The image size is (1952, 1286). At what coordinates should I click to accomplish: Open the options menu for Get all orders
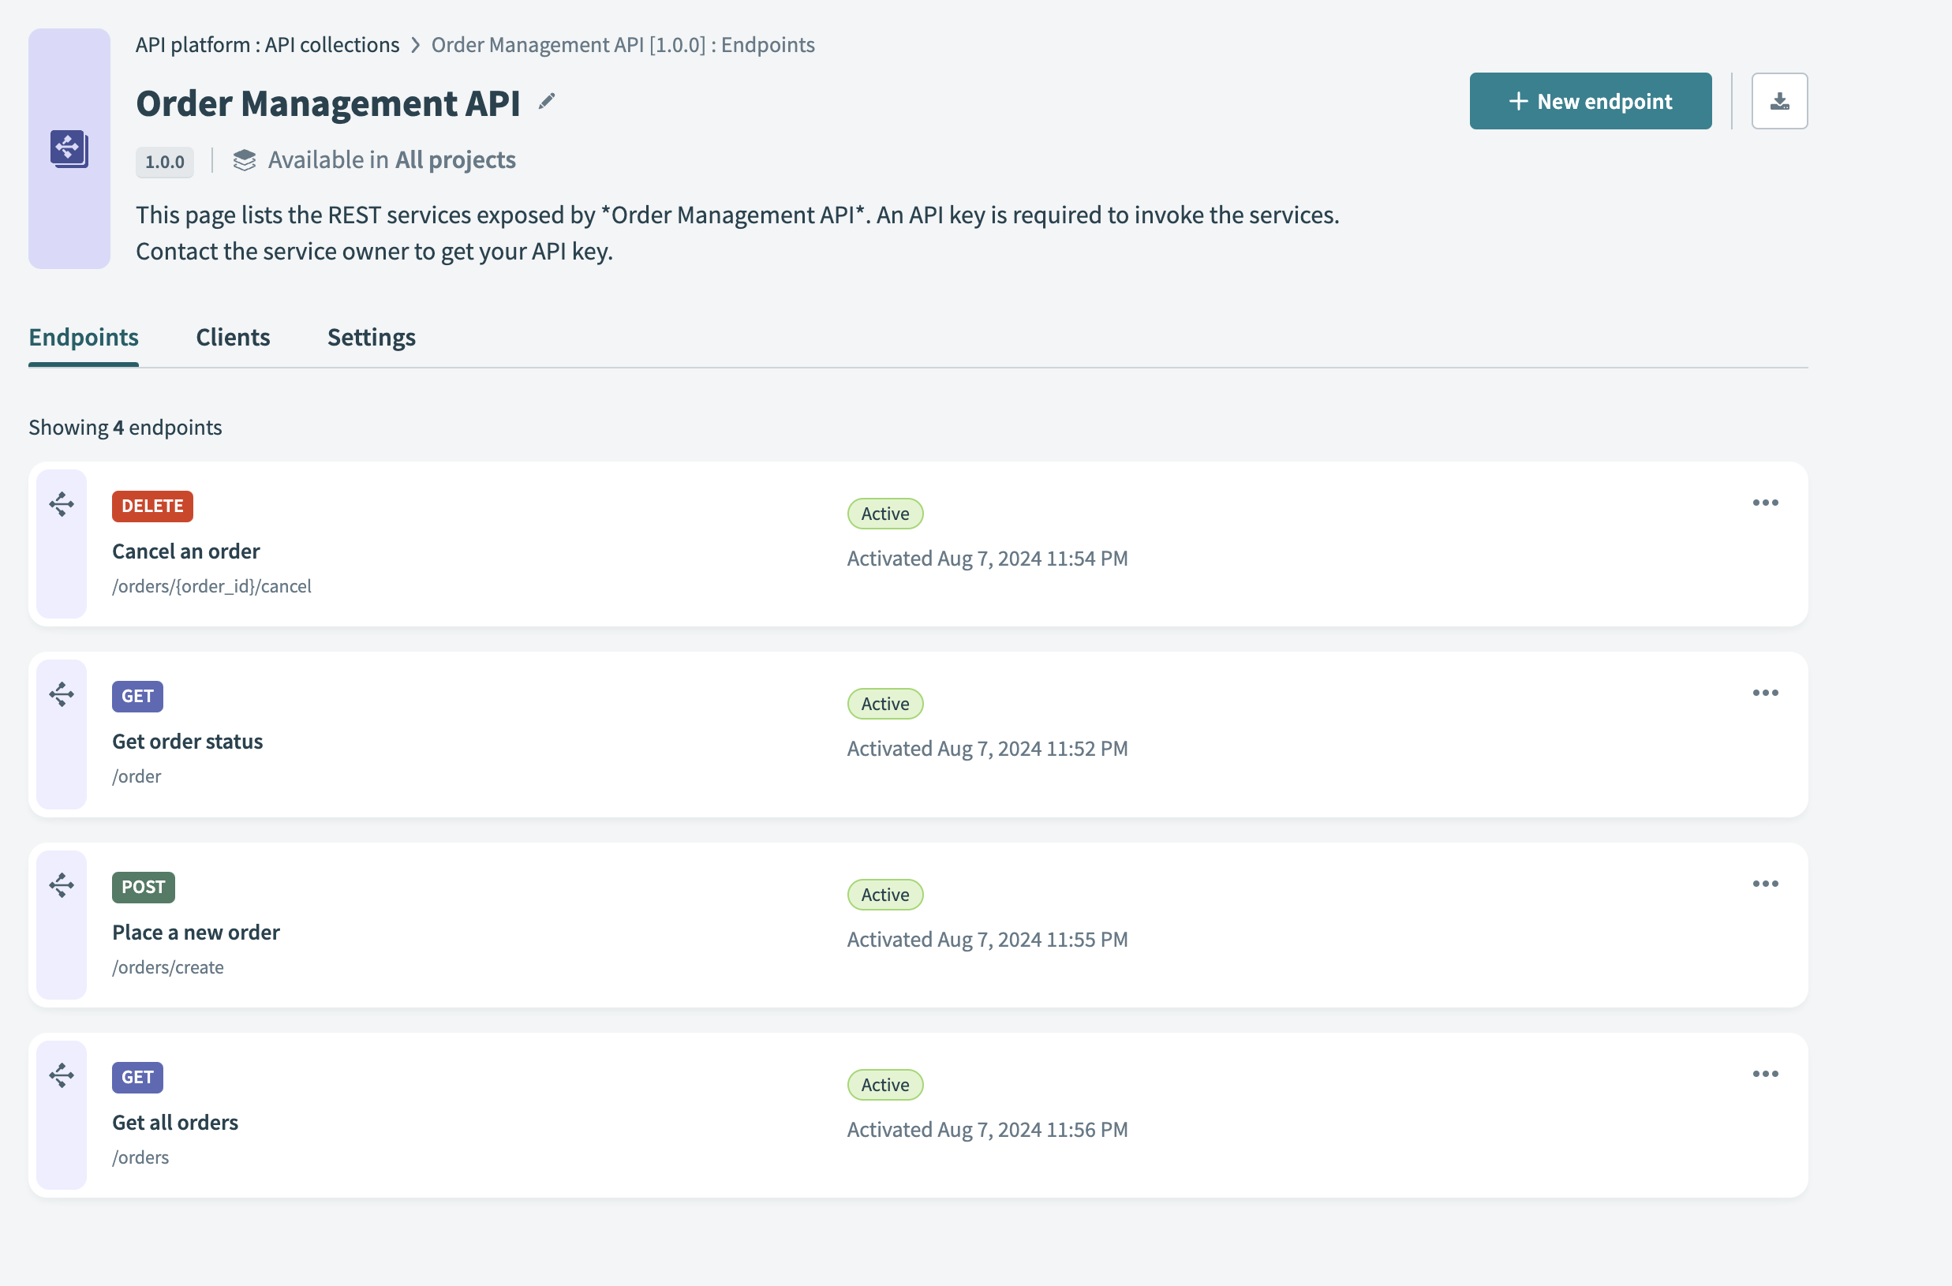click(x=1765, y=1074)
